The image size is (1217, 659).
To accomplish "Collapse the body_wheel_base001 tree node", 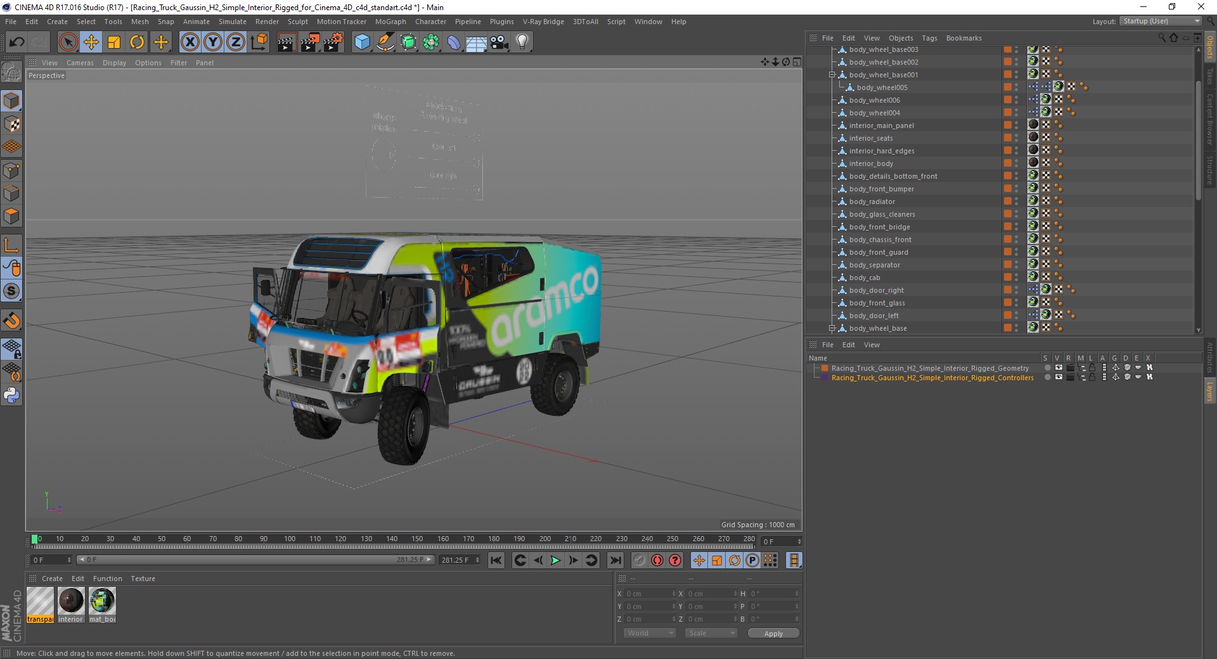I will 832,75.
